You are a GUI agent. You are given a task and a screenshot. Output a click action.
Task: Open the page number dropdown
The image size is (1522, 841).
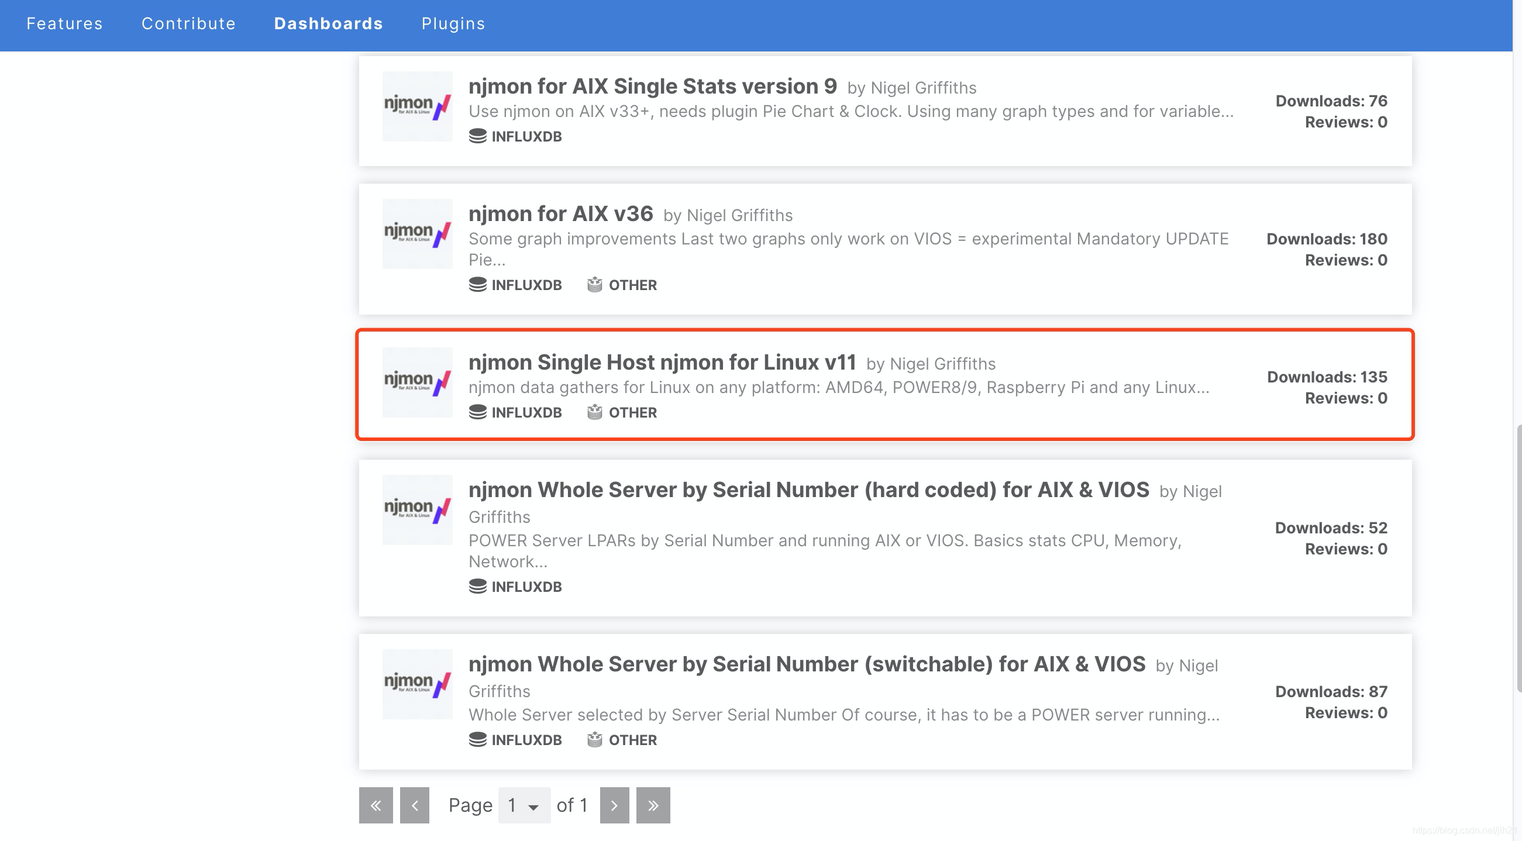pos(524,805)
